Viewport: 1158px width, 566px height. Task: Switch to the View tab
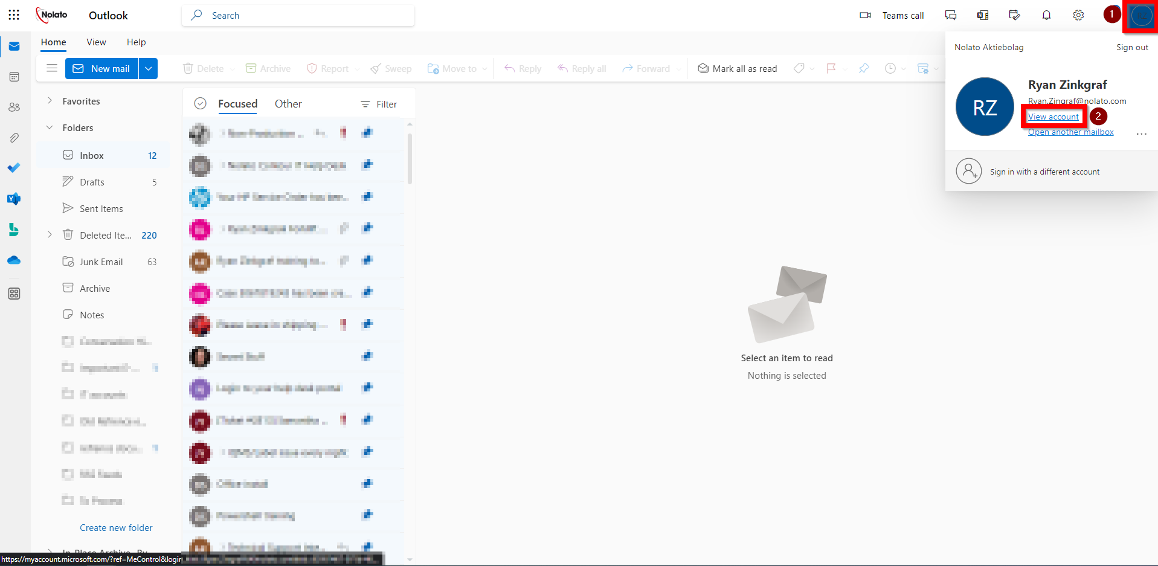96,42
